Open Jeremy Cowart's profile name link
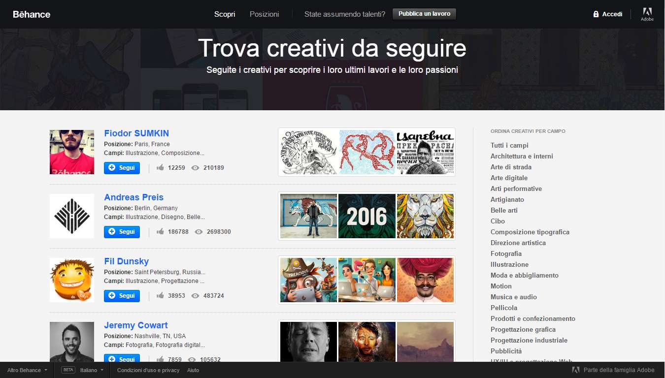 point(135,325)
